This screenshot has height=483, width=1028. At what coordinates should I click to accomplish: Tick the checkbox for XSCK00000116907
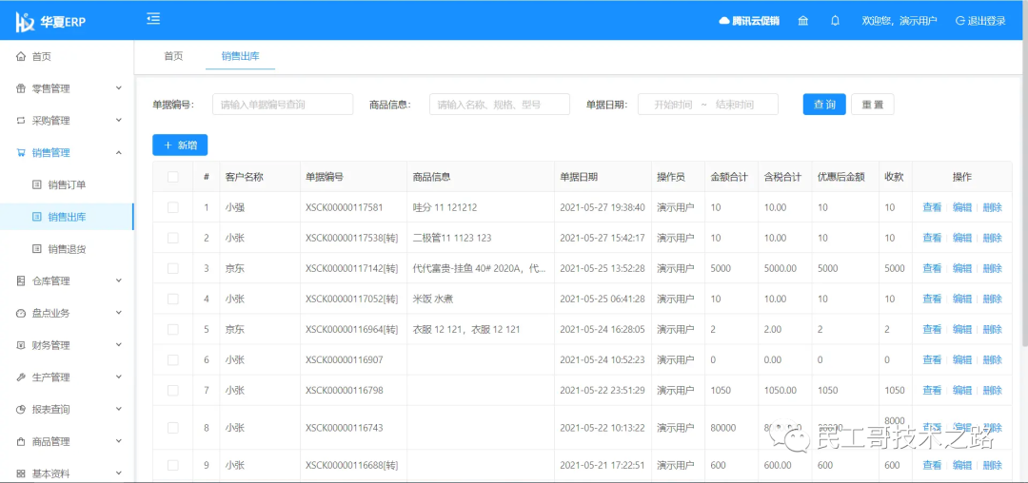click(173, 360)
